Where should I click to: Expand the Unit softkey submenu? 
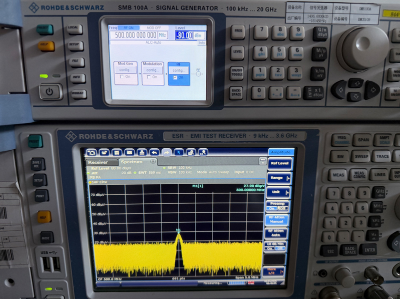tap(278, 192)
